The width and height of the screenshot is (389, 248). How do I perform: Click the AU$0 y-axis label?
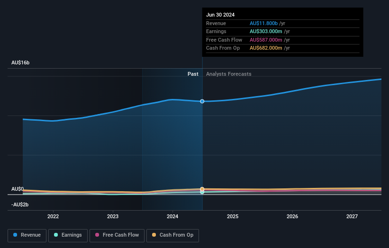18,189
